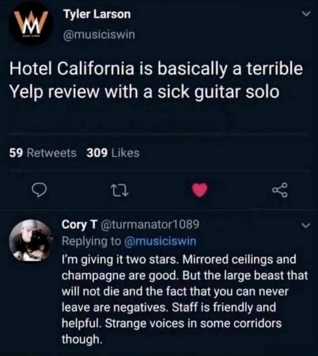Open Tyler Larson display name
Viewport: 318px width, 356px height.
tap(97, 14)
